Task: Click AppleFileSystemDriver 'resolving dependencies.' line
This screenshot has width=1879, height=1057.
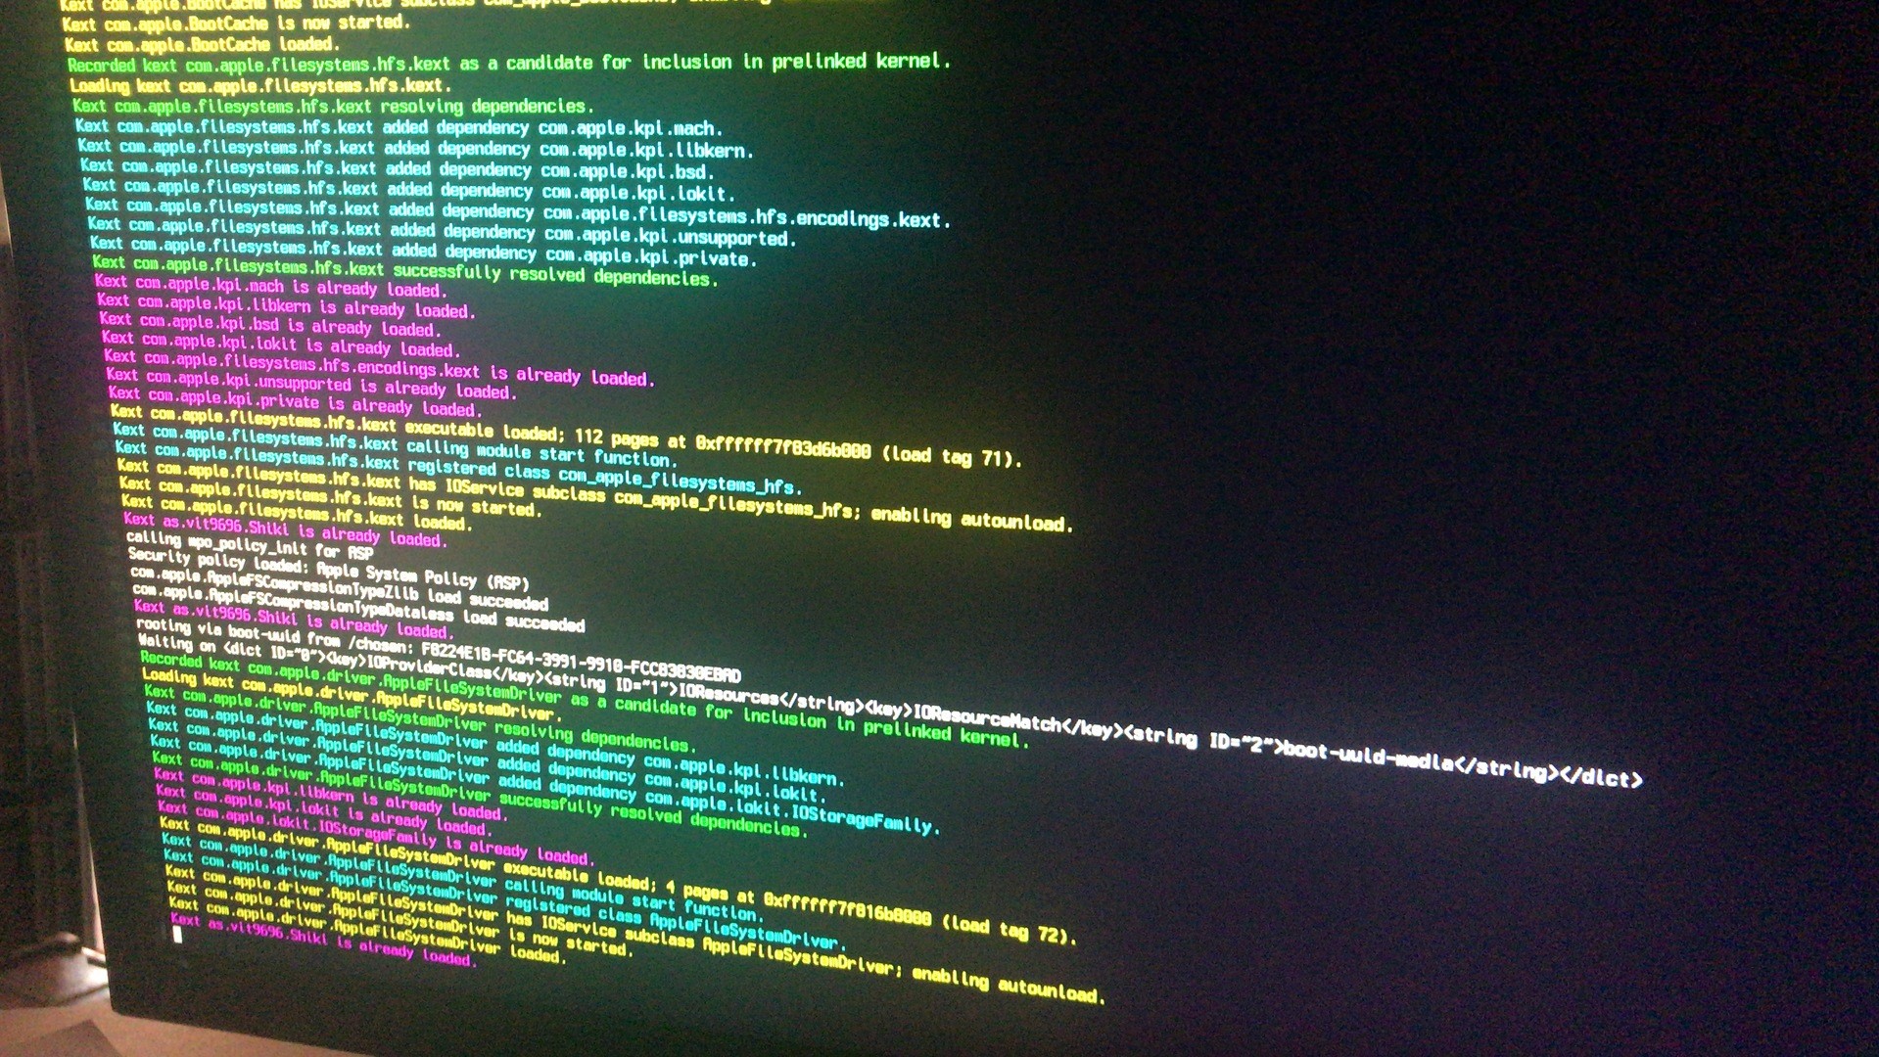Action: coord(422,719)
